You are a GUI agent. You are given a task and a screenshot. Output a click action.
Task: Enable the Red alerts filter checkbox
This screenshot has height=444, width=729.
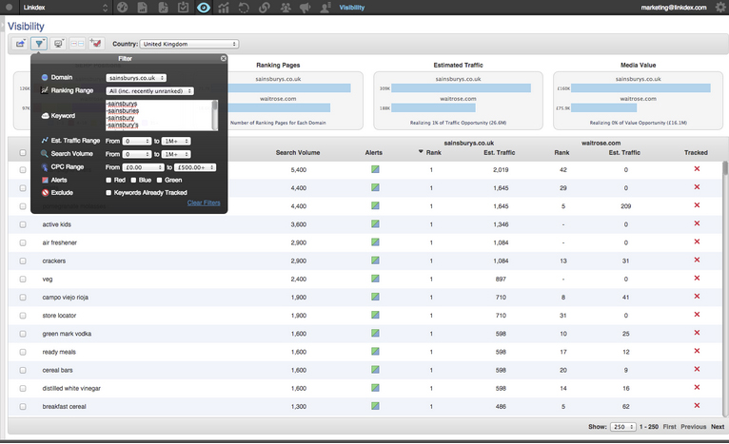coord(108,181)
